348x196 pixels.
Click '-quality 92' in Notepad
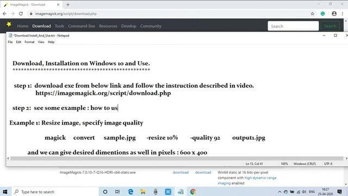(205, 138)
